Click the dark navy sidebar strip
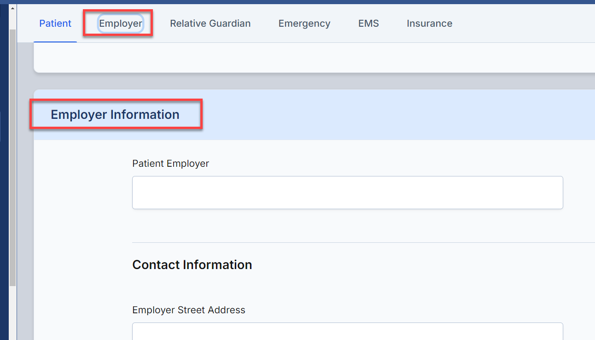 click(x=4, y=184)
